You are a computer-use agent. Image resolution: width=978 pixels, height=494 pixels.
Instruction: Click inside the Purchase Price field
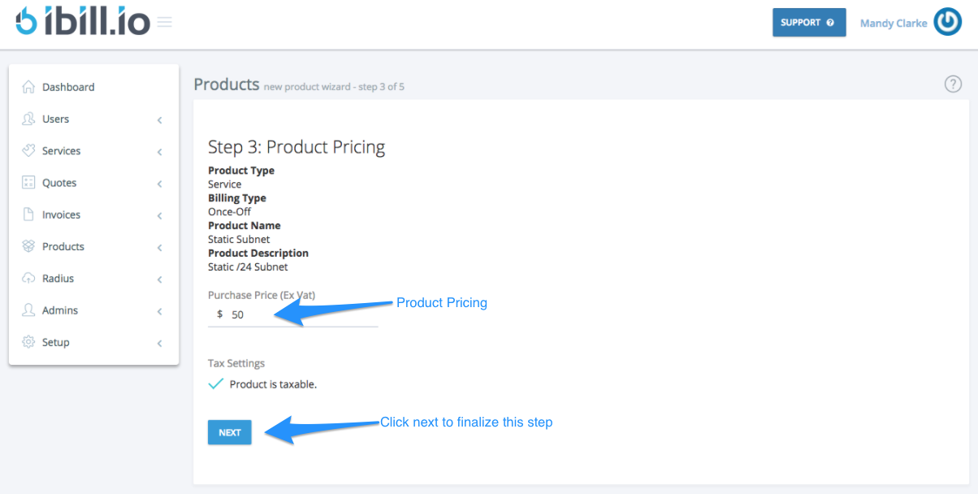(268, 314)
